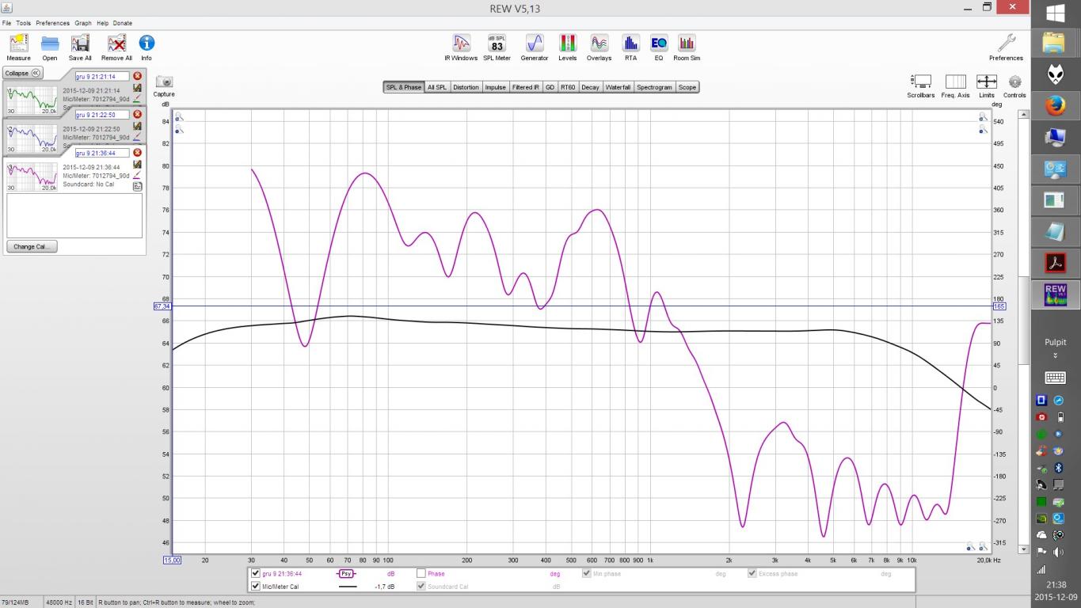Launch the signal Generator
Screen dimensions: 1081x608
coord(535,47)
